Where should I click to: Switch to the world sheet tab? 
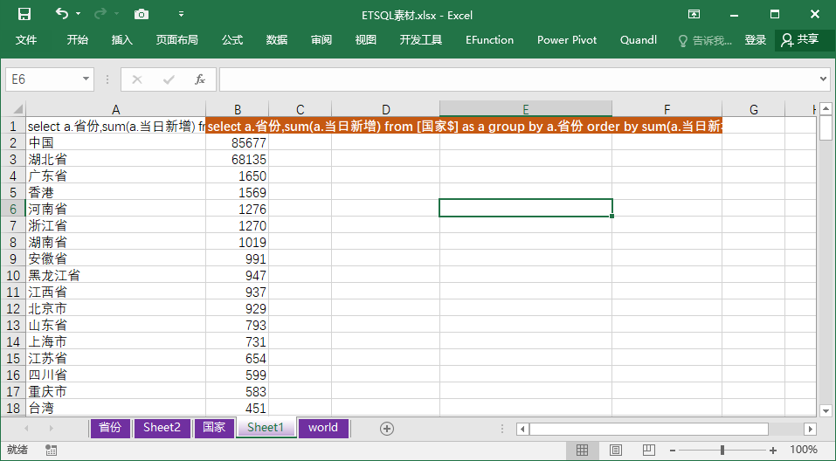[x=323, y=428]
